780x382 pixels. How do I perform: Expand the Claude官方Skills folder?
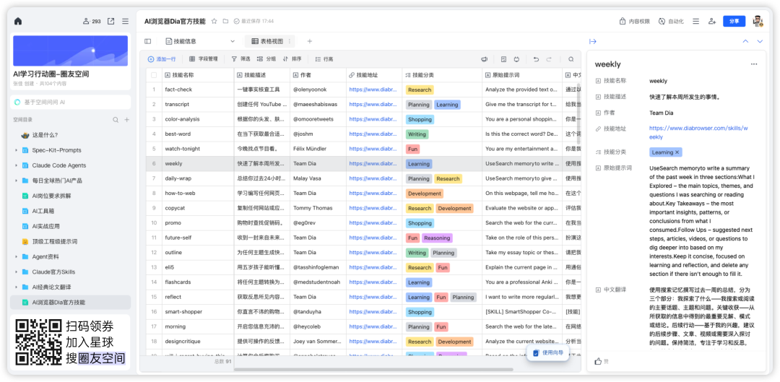click(16, 272)
